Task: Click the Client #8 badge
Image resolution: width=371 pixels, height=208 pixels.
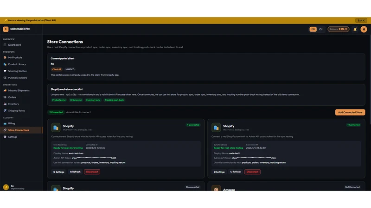Action: [57, 70]
